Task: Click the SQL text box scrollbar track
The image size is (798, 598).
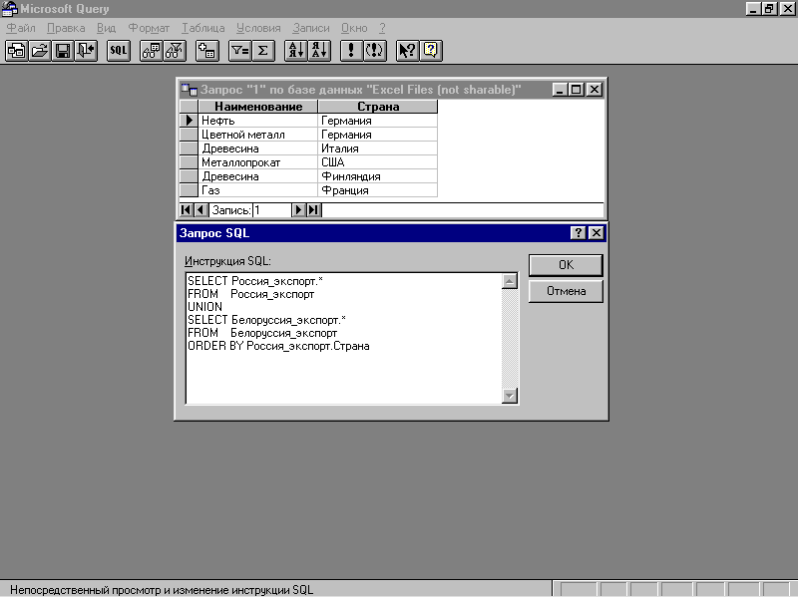Action: pyautogui.click(x=510, y=339)
